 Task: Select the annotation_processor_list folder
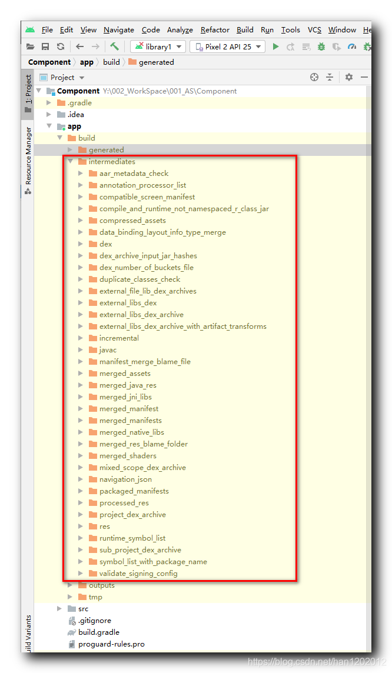point(143,185)
